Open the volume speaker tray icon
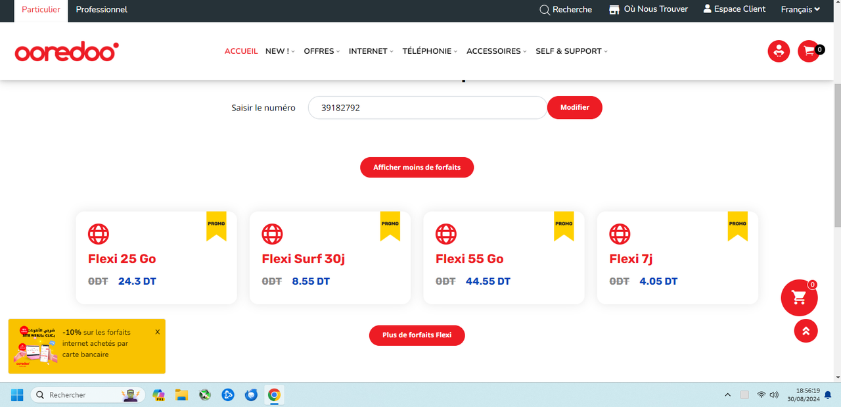The height and width of the screenshot is (407, 841). [x=774, y=395]
